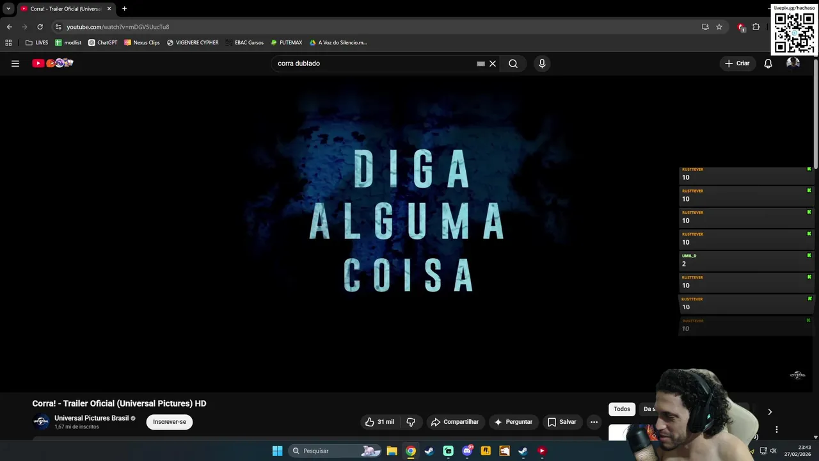
Task: Open Chrome apps grid in bookmarks bar
Action: pos(8,43)
